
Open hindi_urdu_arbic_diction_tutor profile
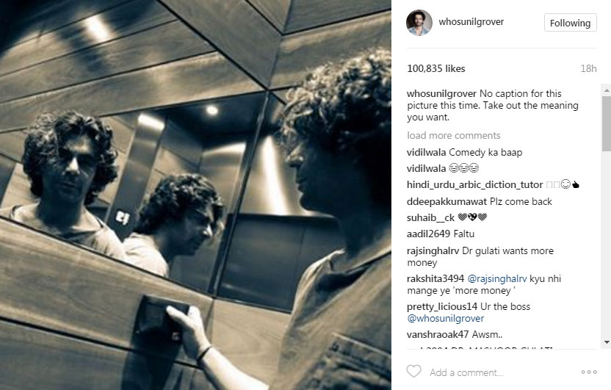tap(474, 184)
